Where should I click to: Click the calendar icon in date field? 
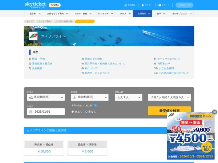[x=31, y=112]
